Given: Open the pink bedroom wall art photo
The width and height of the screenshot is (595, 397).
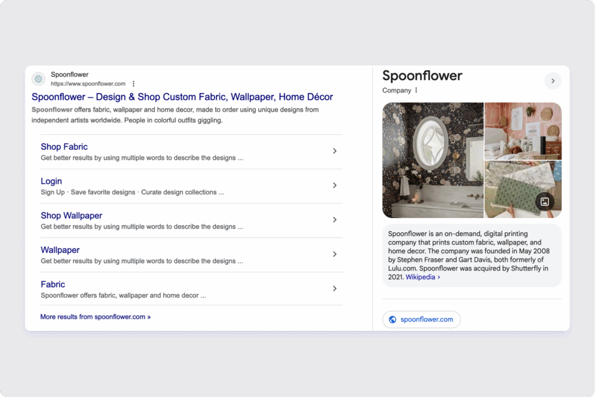Looking at the screenshot, I should [x=523, y=131].
